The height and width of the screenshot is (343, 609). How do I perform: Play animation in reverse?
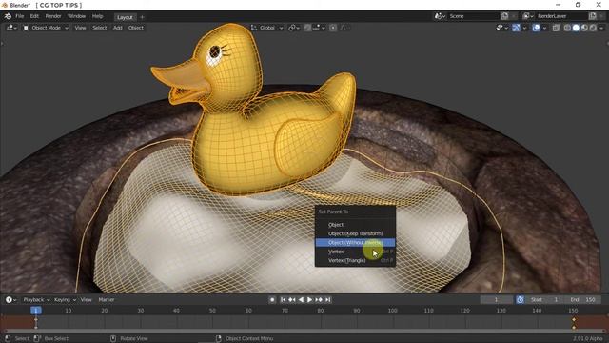[x=301, y=300]
